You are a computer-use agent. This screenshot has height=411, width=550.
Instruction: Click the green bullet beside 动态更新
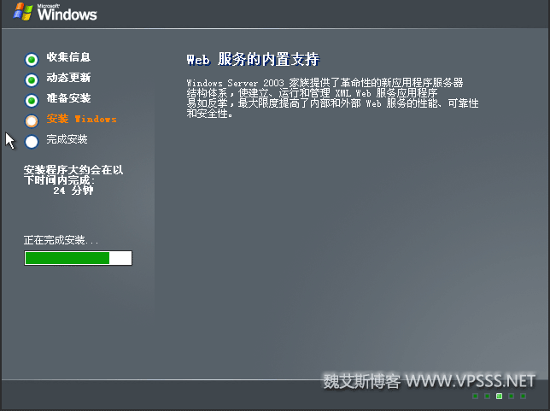pyautogui.click(x=32, y=80)
